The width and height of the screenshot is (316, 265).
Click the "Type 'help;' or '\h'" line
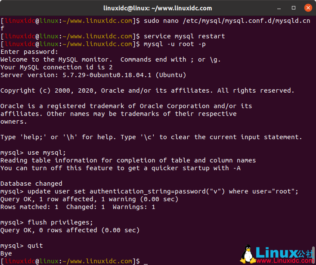[x=151, y=137]
